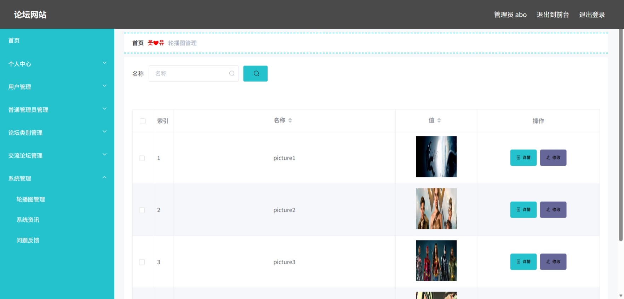Open 详情 for picture2

point(523,210)
